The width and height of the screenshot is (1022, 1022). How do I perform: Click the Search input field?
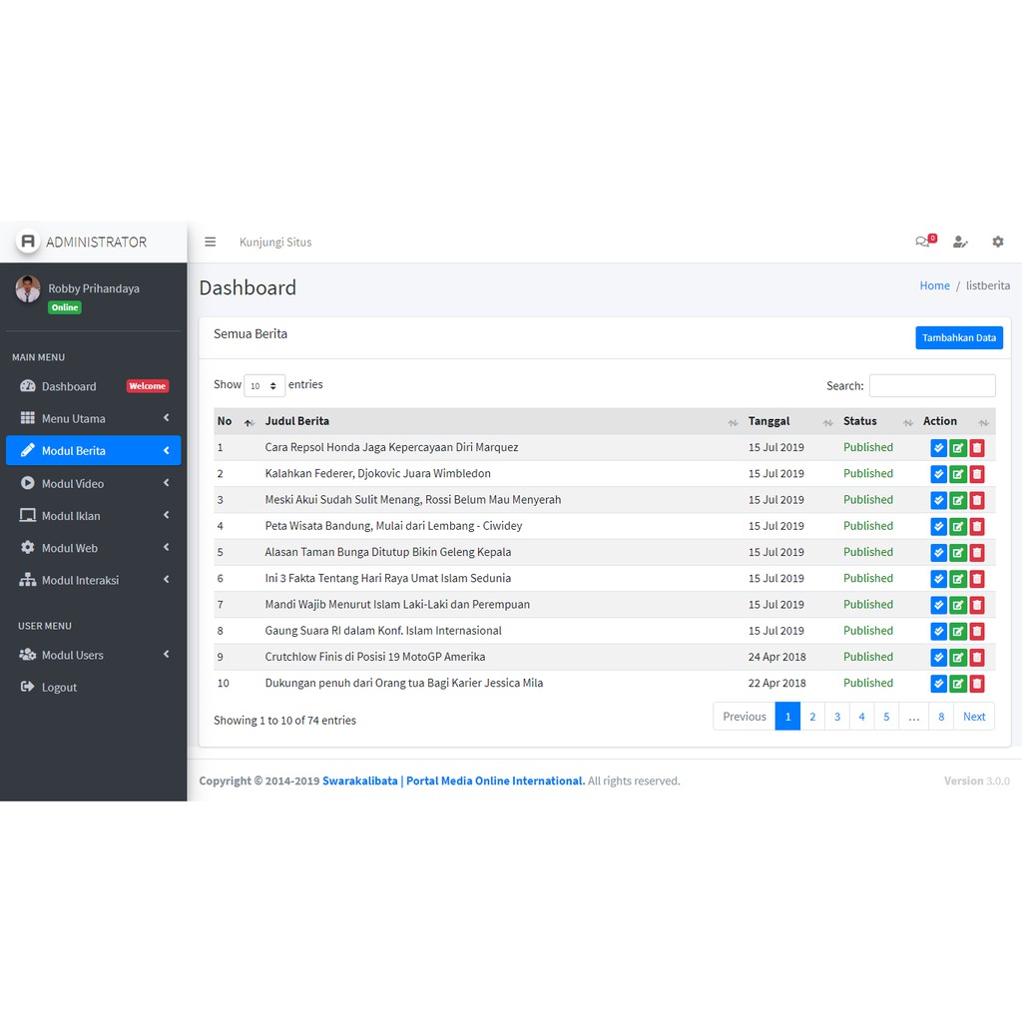[x=931, y=386]
